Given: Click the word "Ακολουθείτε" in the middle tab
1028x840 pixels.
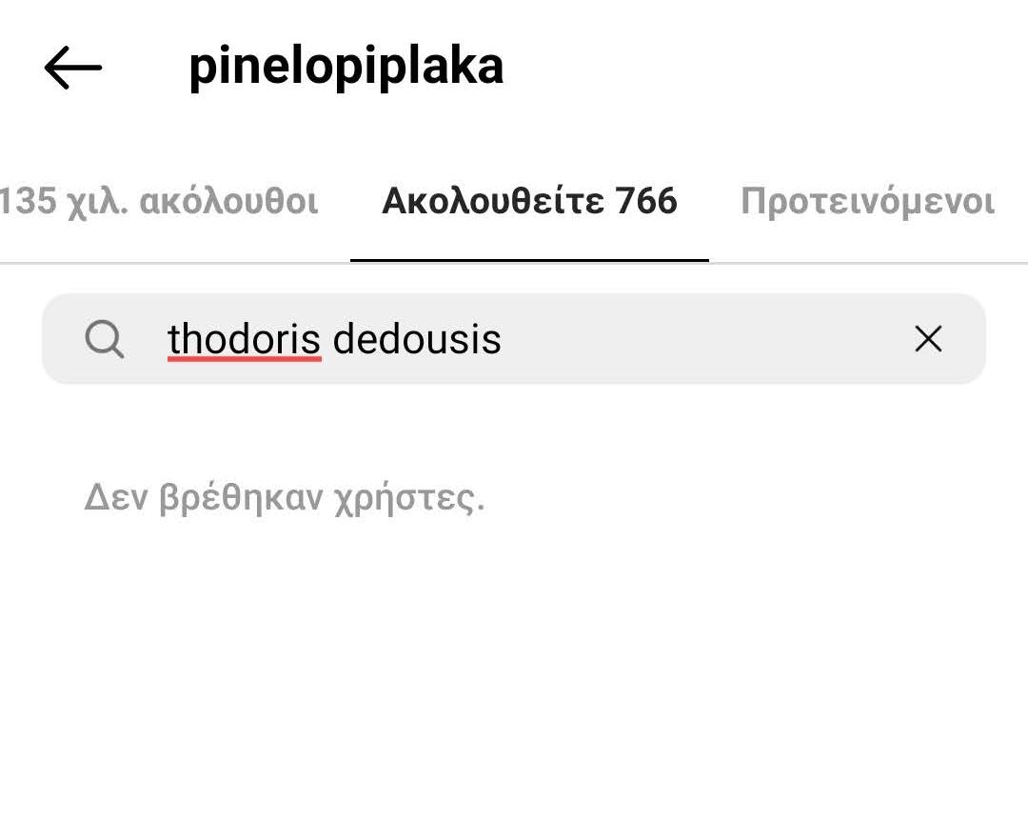Looking at the screenshot, I should (x=493, y=202).
